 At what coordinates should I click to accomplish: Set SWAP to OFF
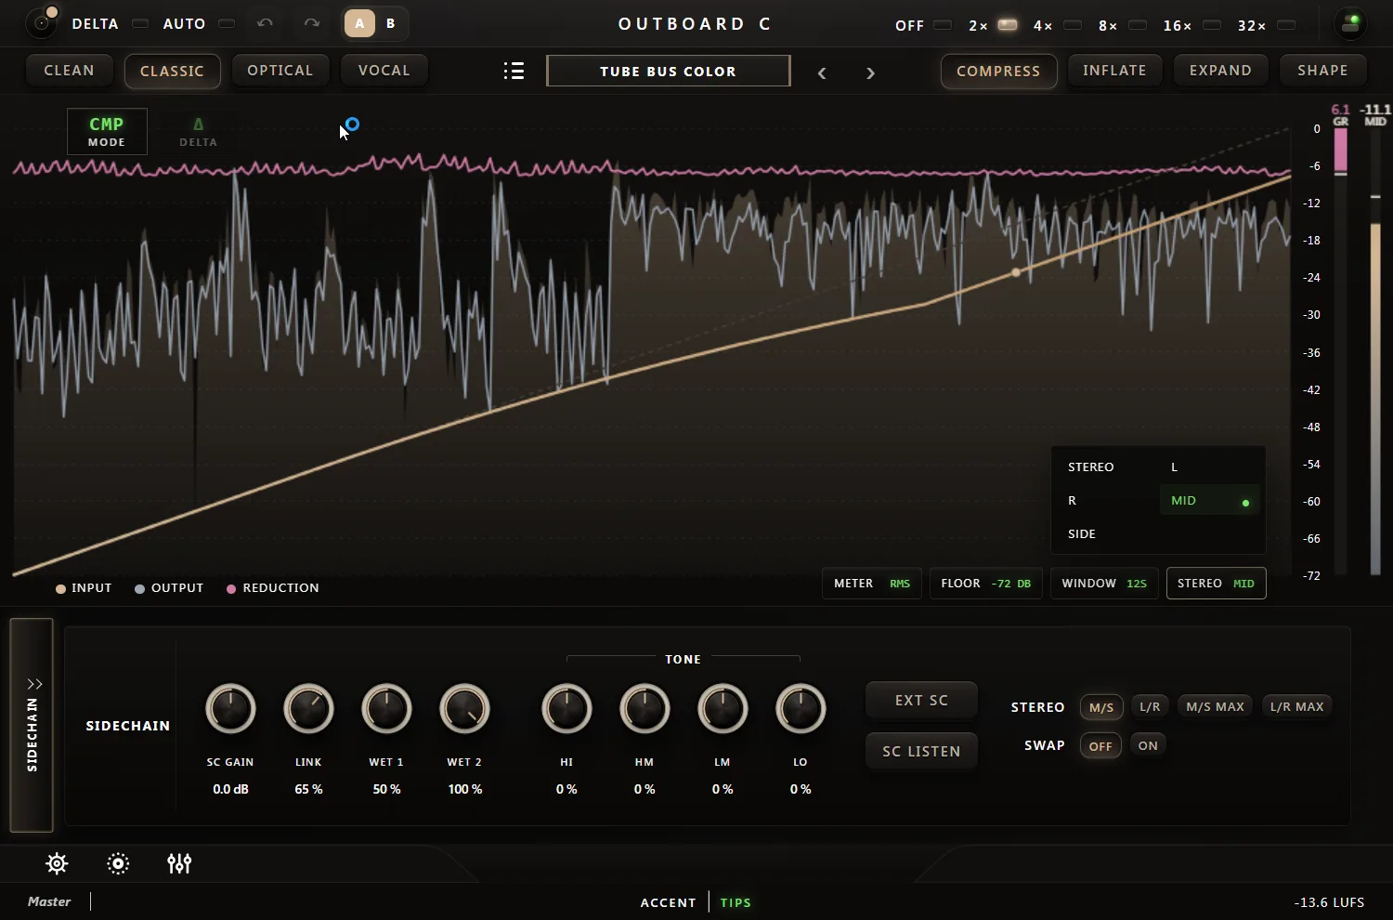[x=1100, y=746]
